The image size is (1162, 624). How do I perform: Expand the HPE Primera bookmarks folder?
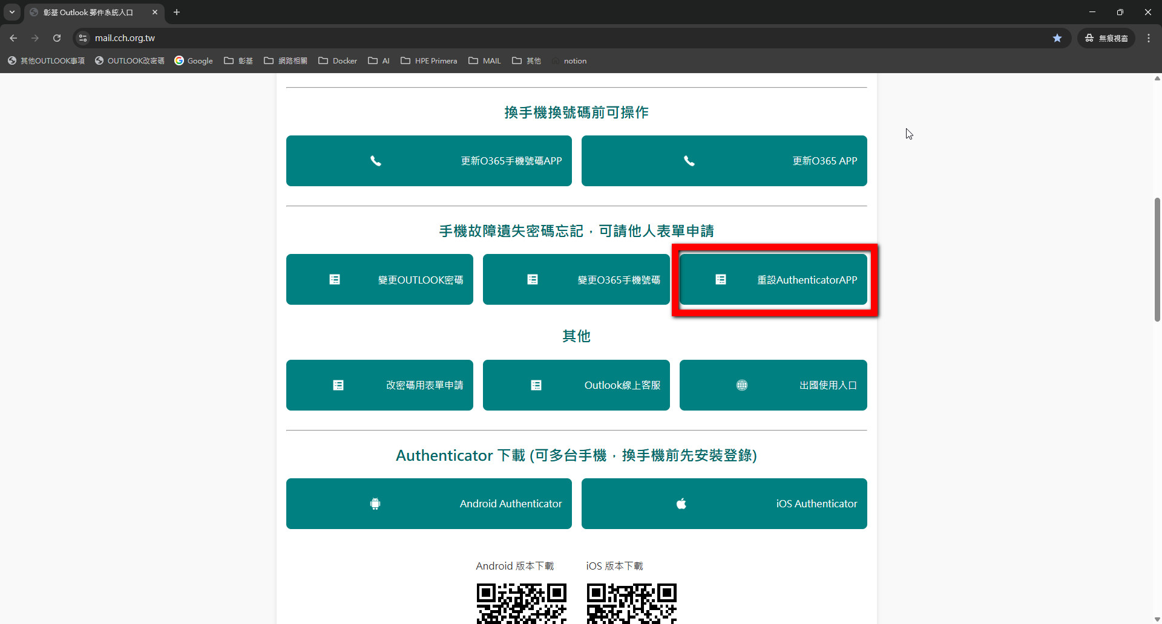pyautogui.click(x=428, y=61)
